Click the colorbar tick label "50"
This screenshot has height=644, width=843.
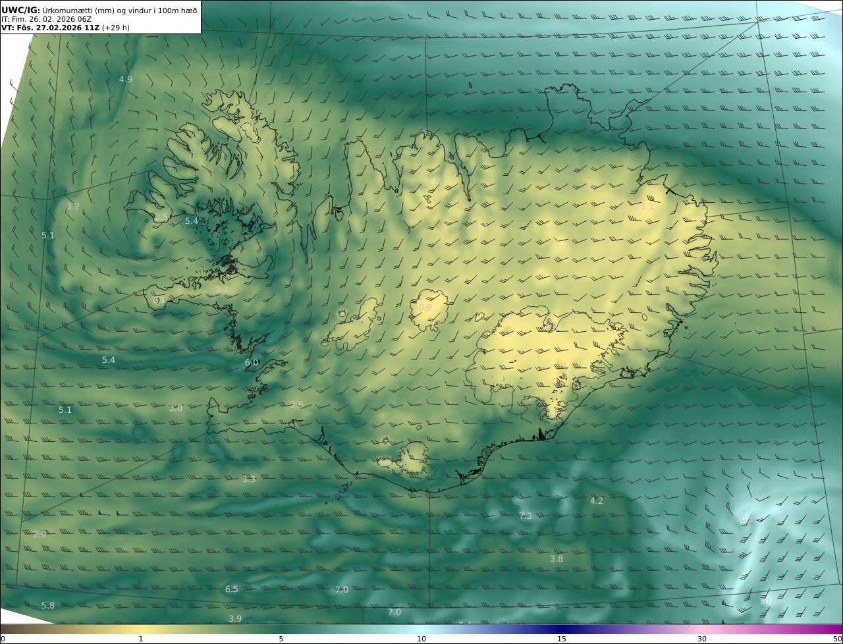838,639
